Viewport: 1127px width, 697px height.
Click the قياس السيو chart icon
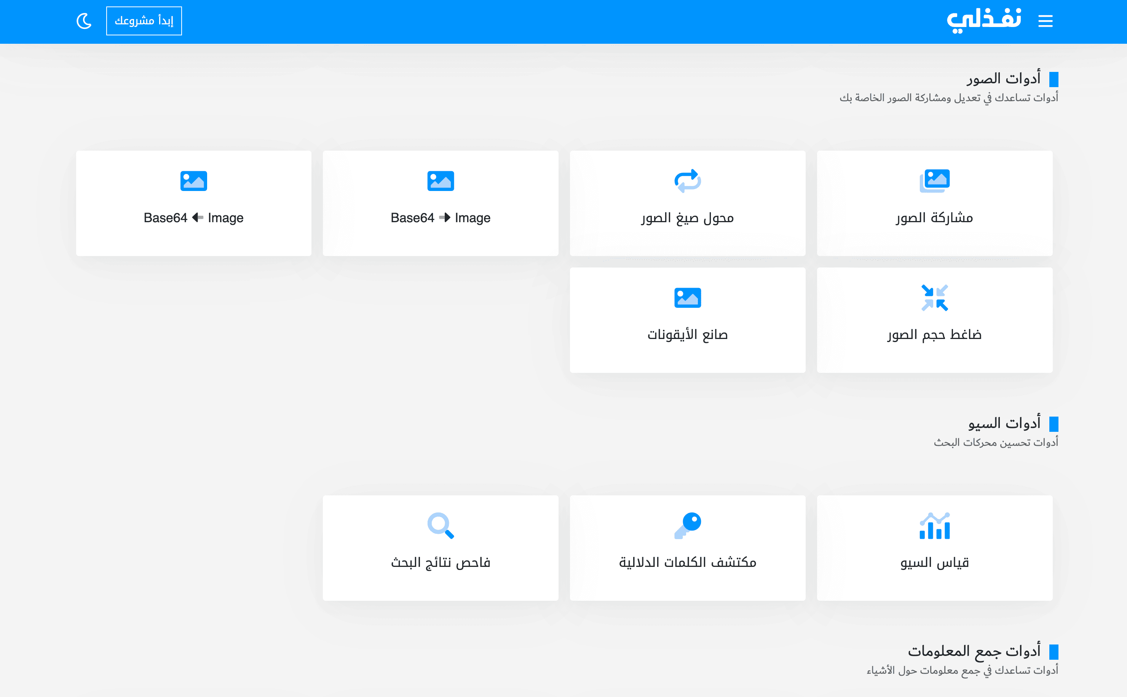935,525
